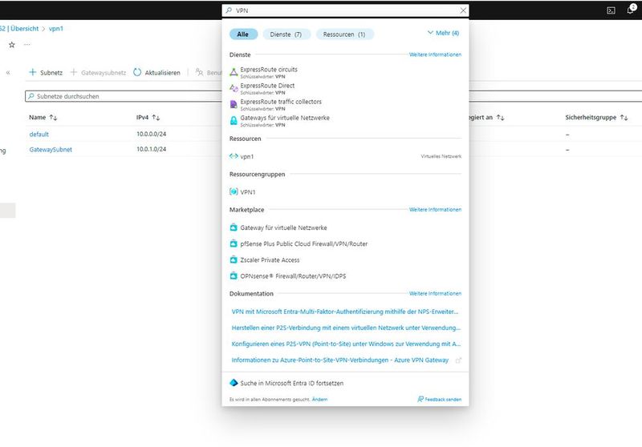The width and height of the screenshot is (642, 447).
Task: Click the ExpressRoute Direct service icon
Action: (234, 88)
